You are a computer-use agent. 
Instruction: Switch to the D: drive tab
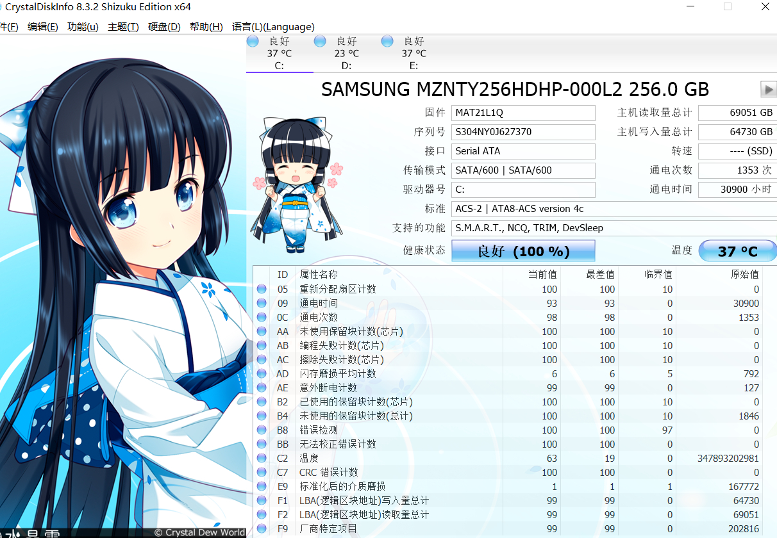coord(346,53)
